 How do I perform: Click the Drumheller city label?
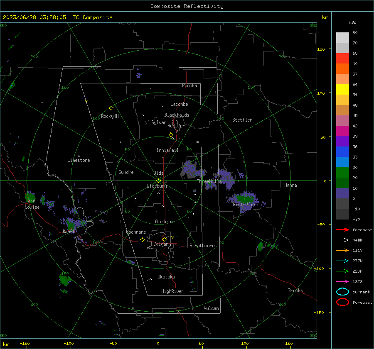coord(244,205)
